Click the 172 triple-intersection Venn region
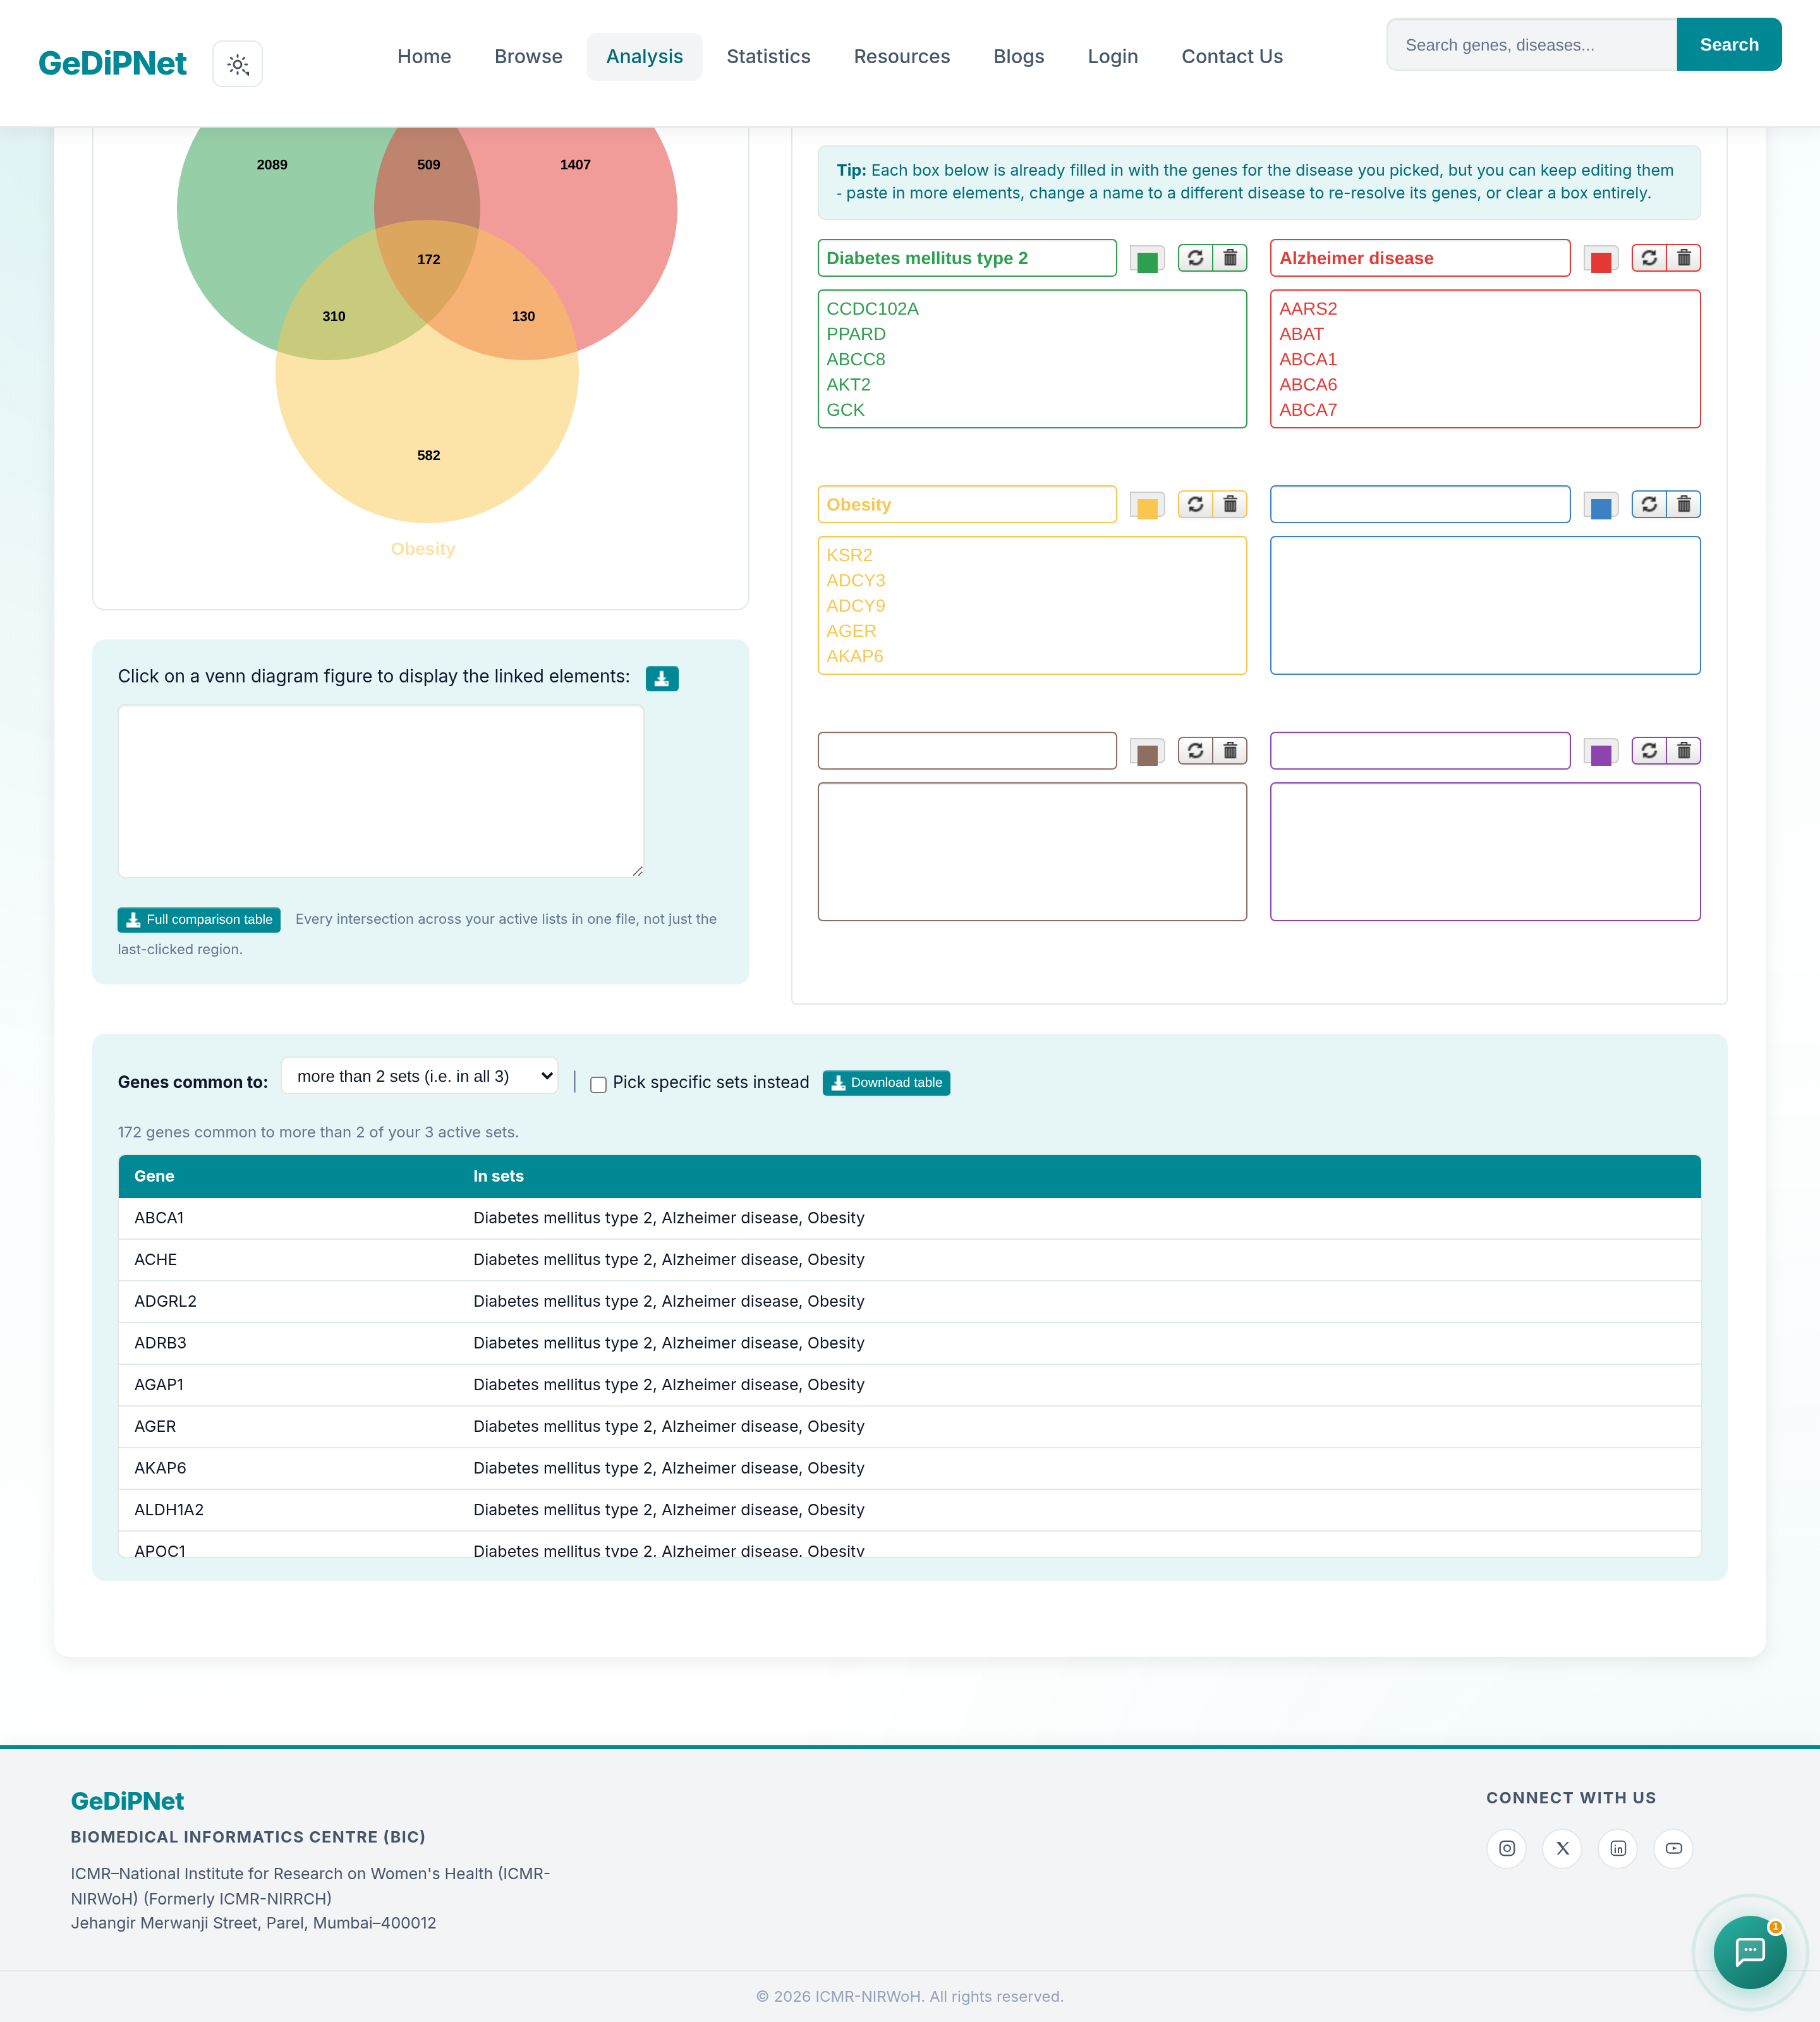This screenshot has width=1820, height=2022. 428,260
